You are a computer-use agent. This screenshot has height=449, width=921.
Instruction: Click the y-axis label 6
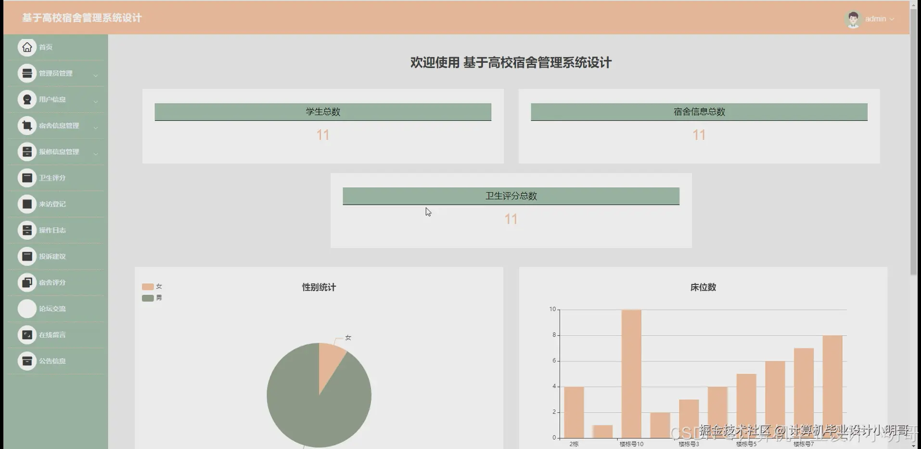coord(554,361)
